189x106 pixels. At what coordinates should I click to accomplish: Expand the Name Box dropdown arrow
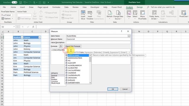click(x=14, y=27)
